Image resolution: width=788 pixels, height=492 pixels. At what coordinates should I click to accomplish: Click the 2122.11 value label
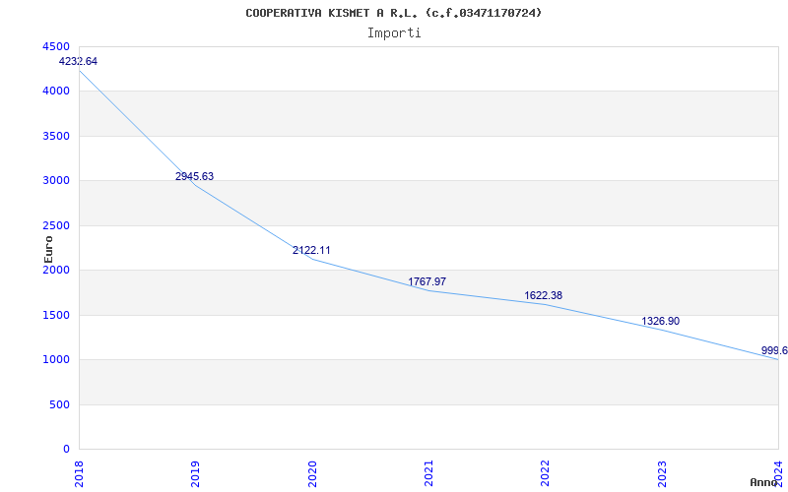coord(311,250)
